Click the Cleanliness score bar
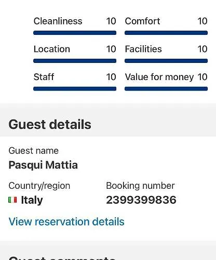The image size is (216, 260). 75,33
